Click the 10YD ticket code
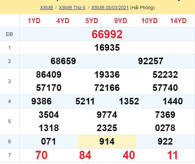 [150, 21]
